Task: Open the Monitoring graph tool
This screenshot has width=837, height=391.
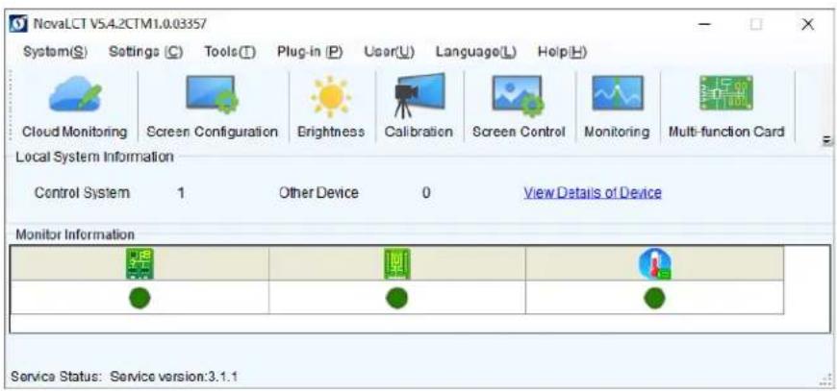Action: [617, 107]
